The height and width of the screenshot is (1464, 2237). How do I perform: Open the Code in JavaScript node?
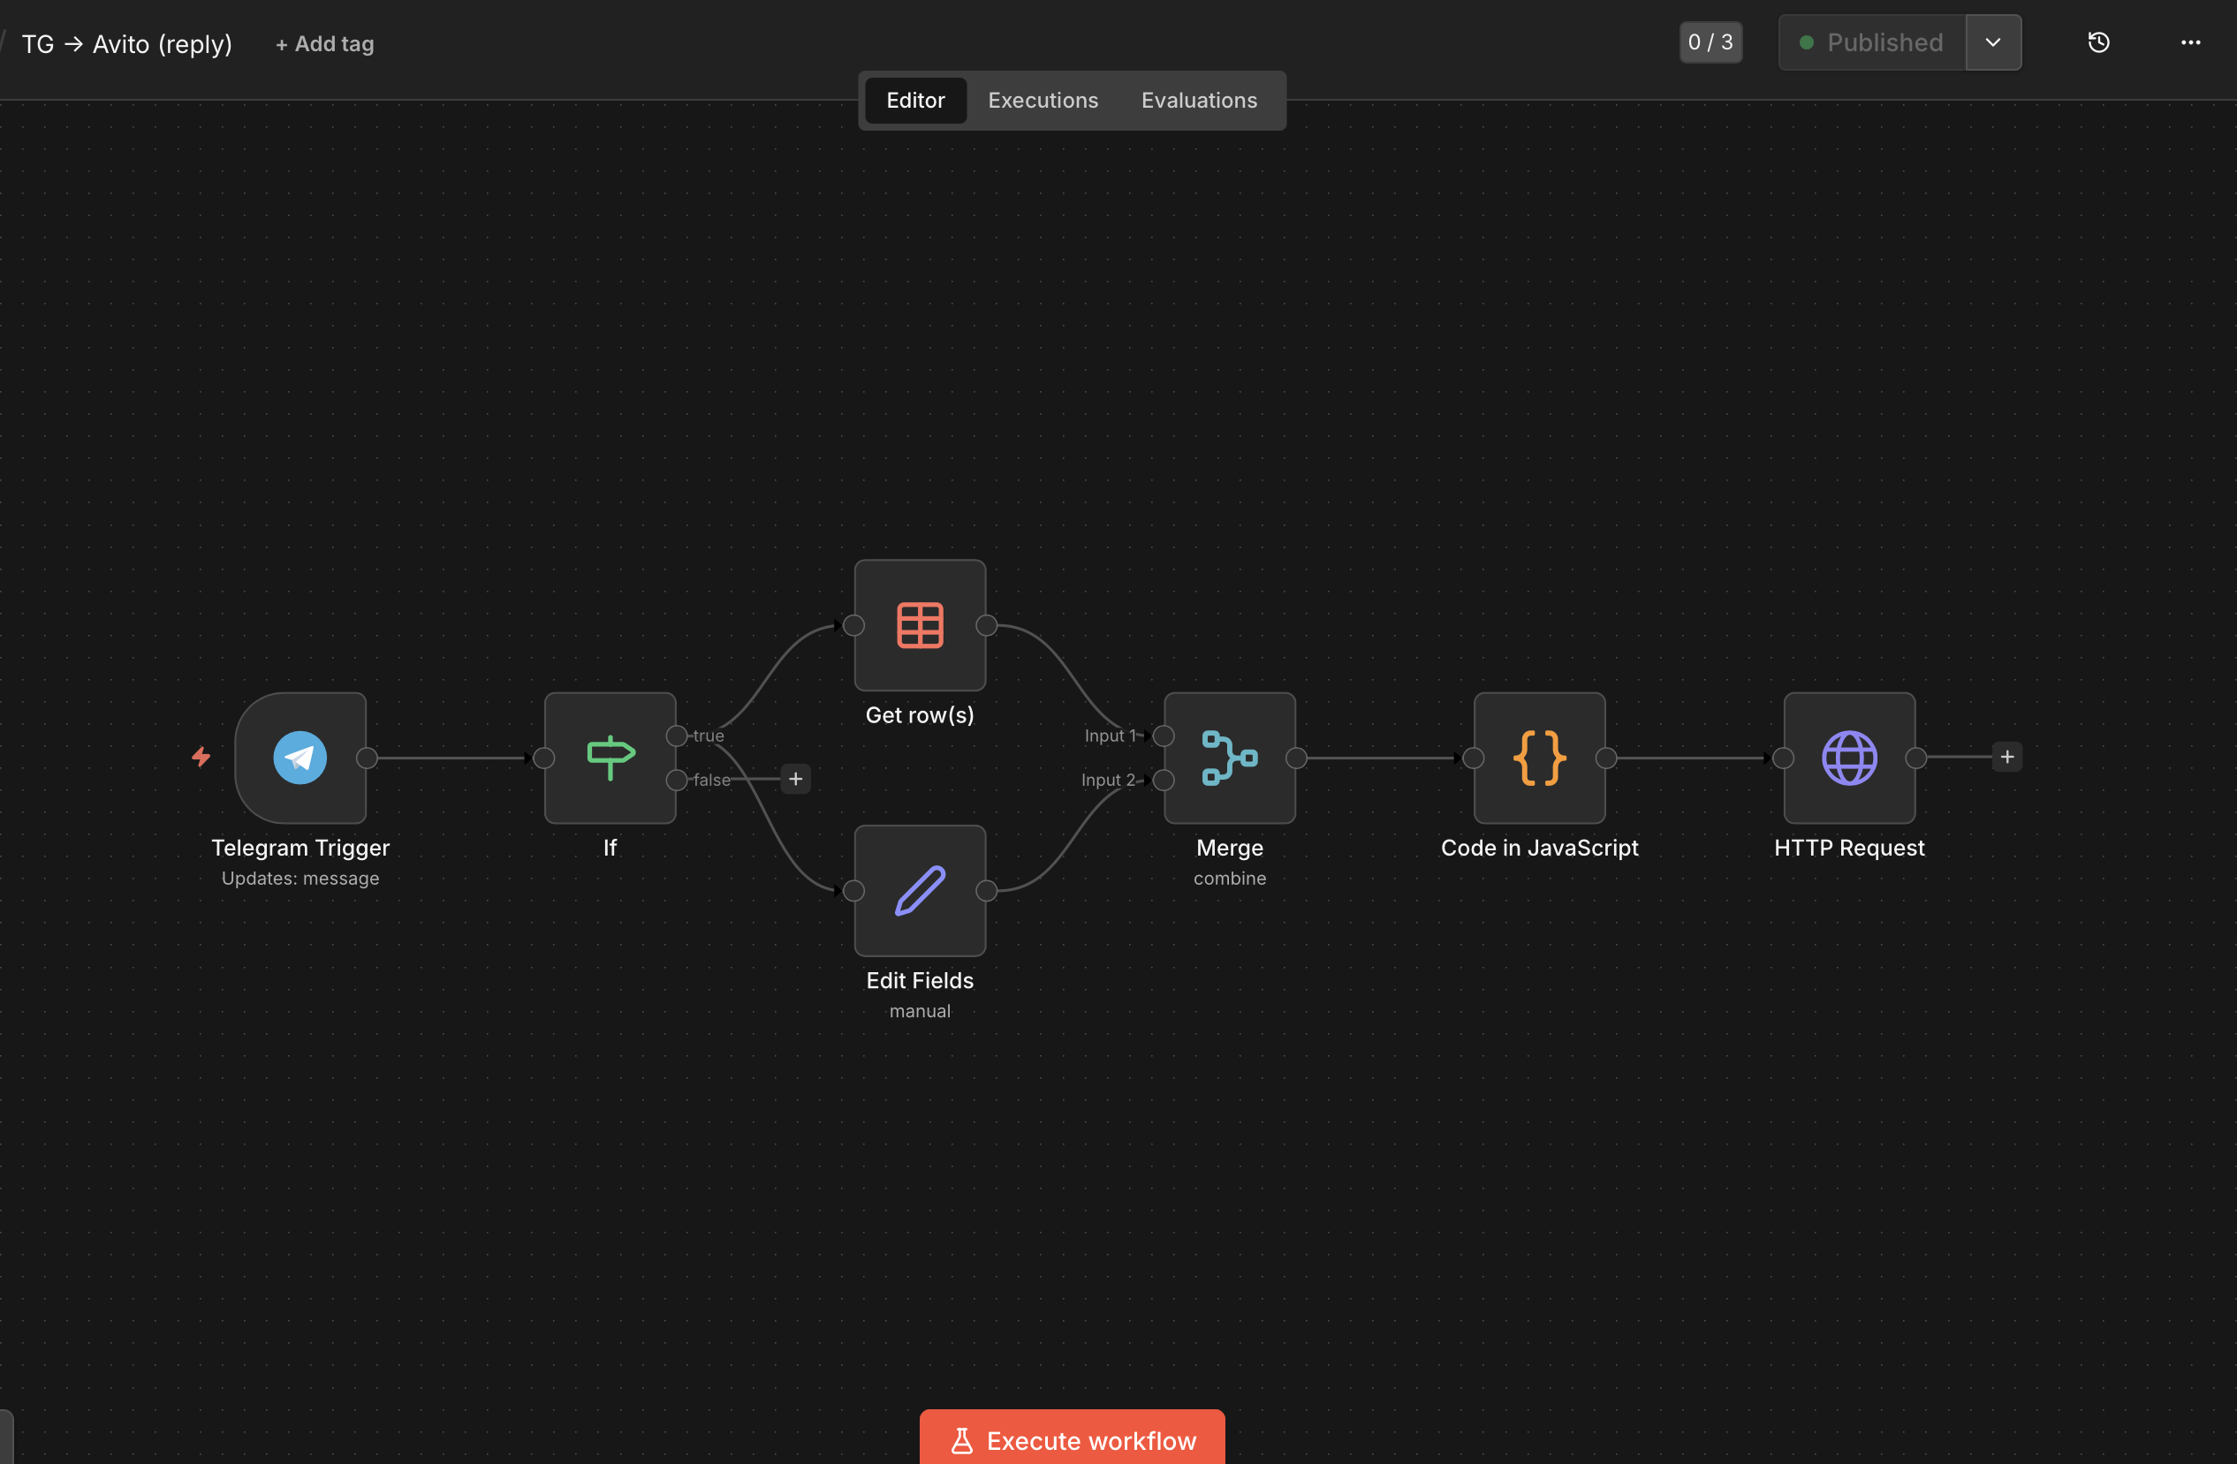1540,758
